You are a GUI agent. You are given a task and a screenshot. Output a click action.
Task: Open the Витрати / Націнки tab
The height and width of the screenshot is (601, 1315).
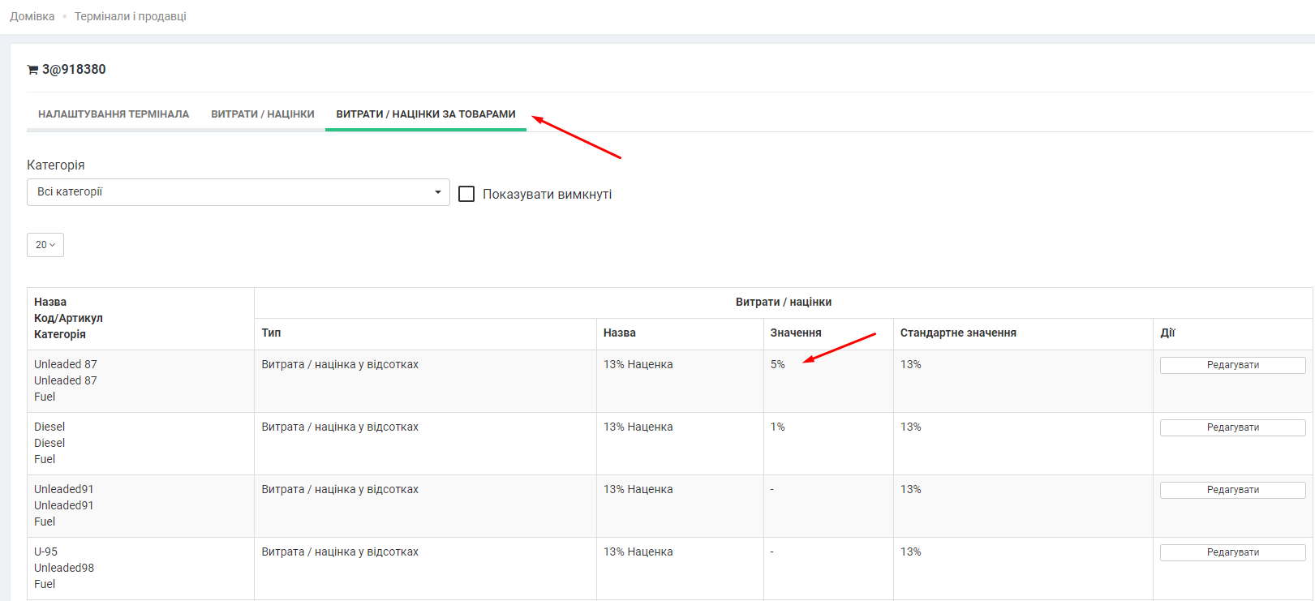pos(263,114)
